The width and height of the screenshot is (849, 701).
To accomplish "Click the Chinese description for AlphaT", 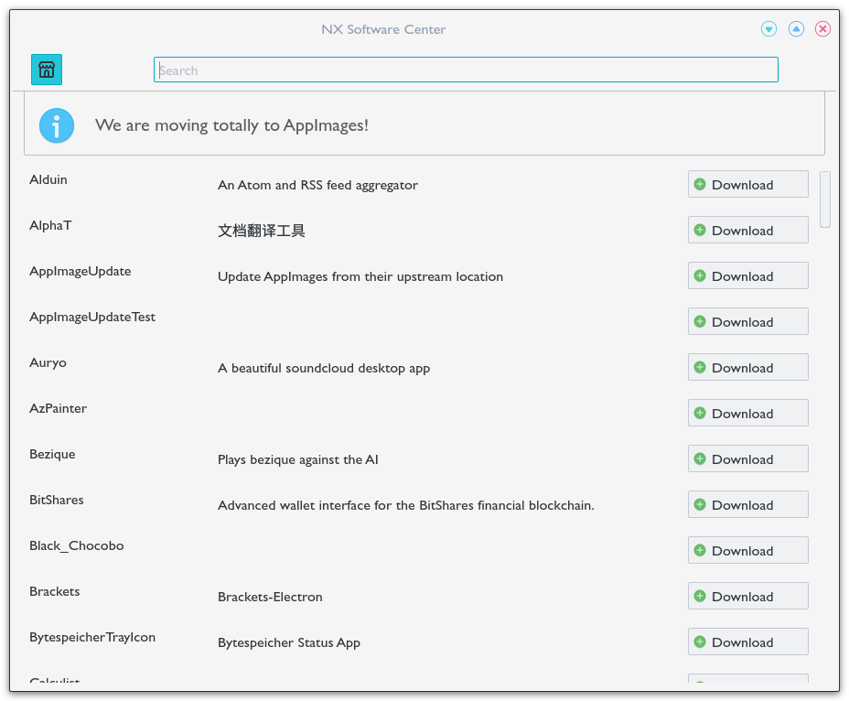I will coord(261,231).
